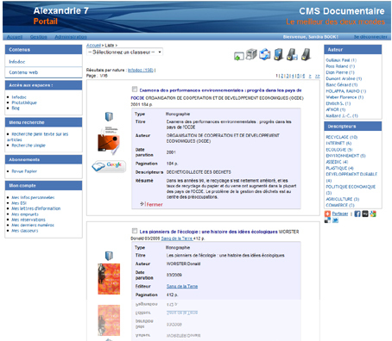Click the green back-arrow window icon
The width and height of the screenshot is (392, 341).
point(238,56)
